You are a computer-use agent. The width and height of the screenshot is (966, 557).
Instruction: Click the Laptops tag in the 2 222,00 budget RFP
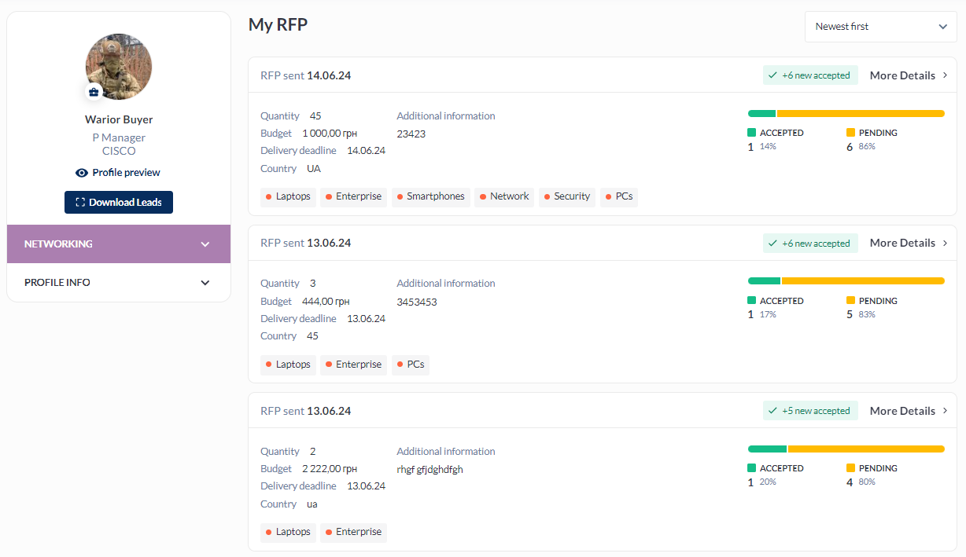(288, 532)
